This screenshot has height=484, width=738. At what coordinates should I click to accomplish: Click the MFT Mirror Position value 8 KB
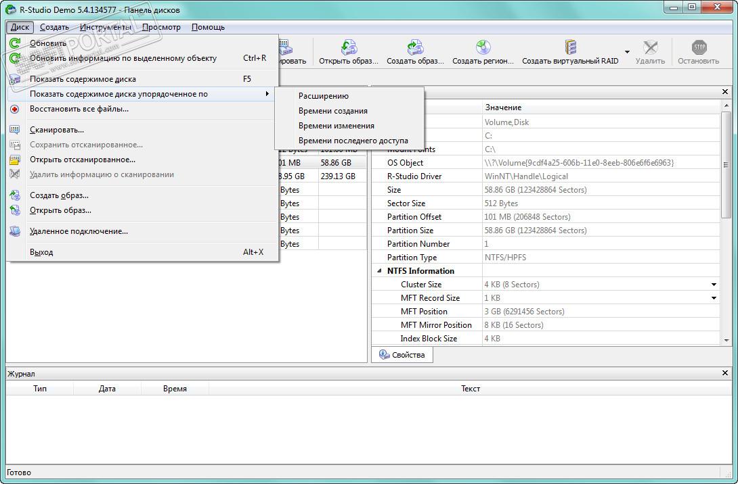[514, 325]
